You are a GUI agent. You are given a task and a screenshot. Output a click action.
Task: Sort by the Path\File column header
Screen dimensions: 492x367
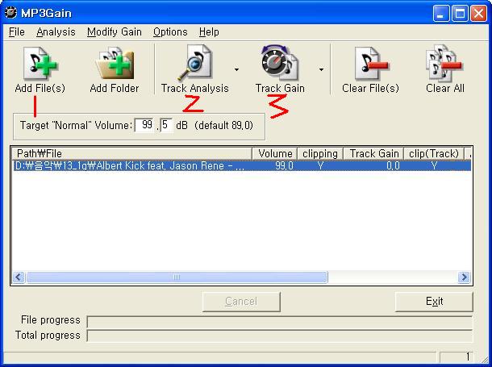pyautogui.click(x=131, y=153)
